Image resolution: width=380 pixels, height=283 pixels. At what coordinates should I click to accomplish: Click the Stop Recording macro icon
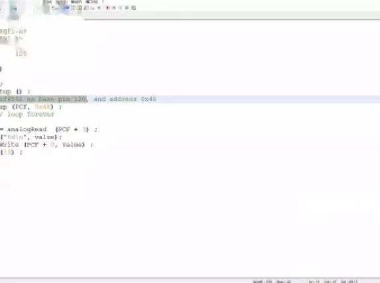pos(114,8)
